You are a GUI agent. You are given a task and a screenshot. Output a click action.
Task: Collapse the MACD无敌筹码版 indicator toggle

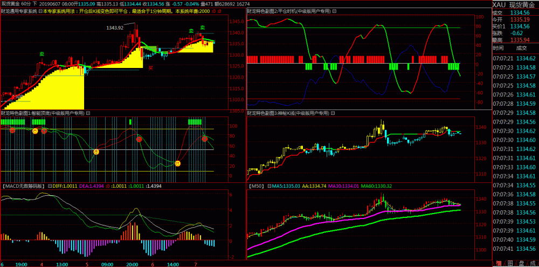(x=49, y=186)
